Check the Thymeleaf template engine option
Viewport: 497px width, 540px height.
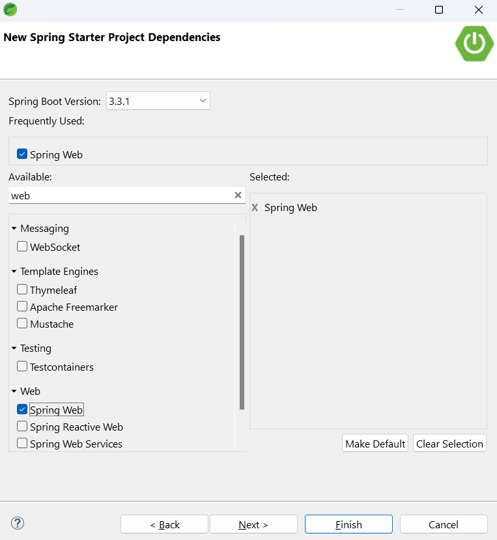pyautogui.click(x=22, y=289)
